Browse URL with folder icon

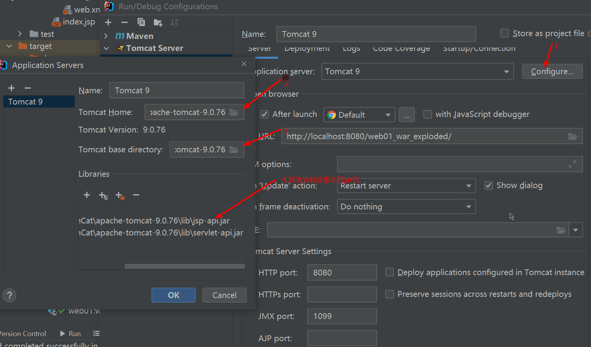coord(572,136)
